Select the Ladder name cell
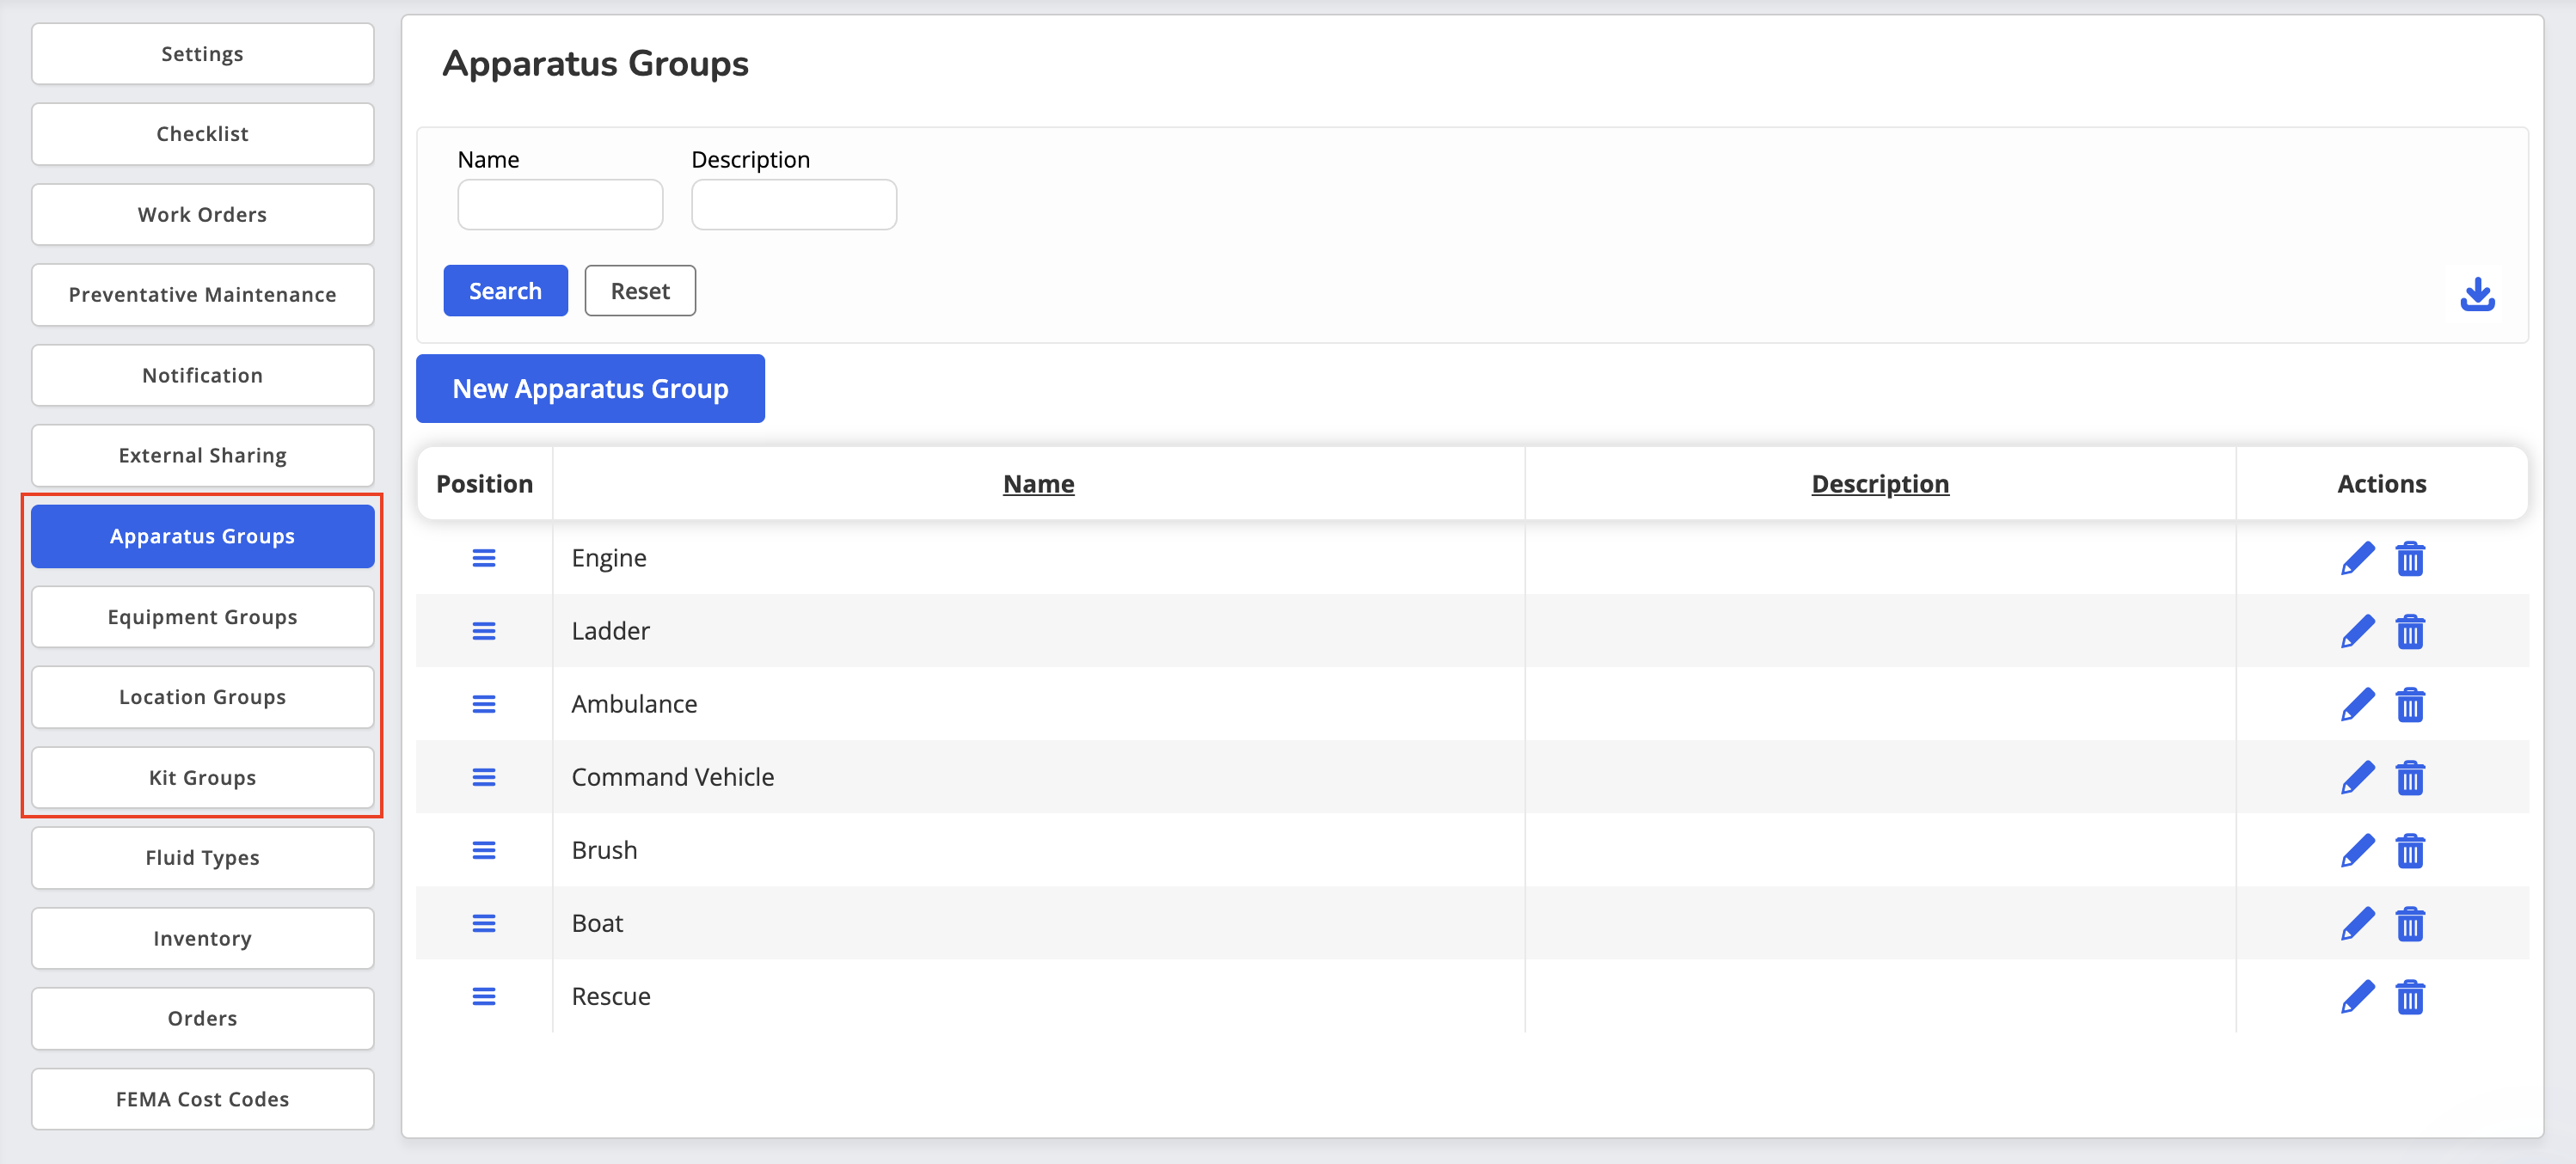Image resolution: width=2576 pixels, height=1164 pixels. click(1038, 631)
